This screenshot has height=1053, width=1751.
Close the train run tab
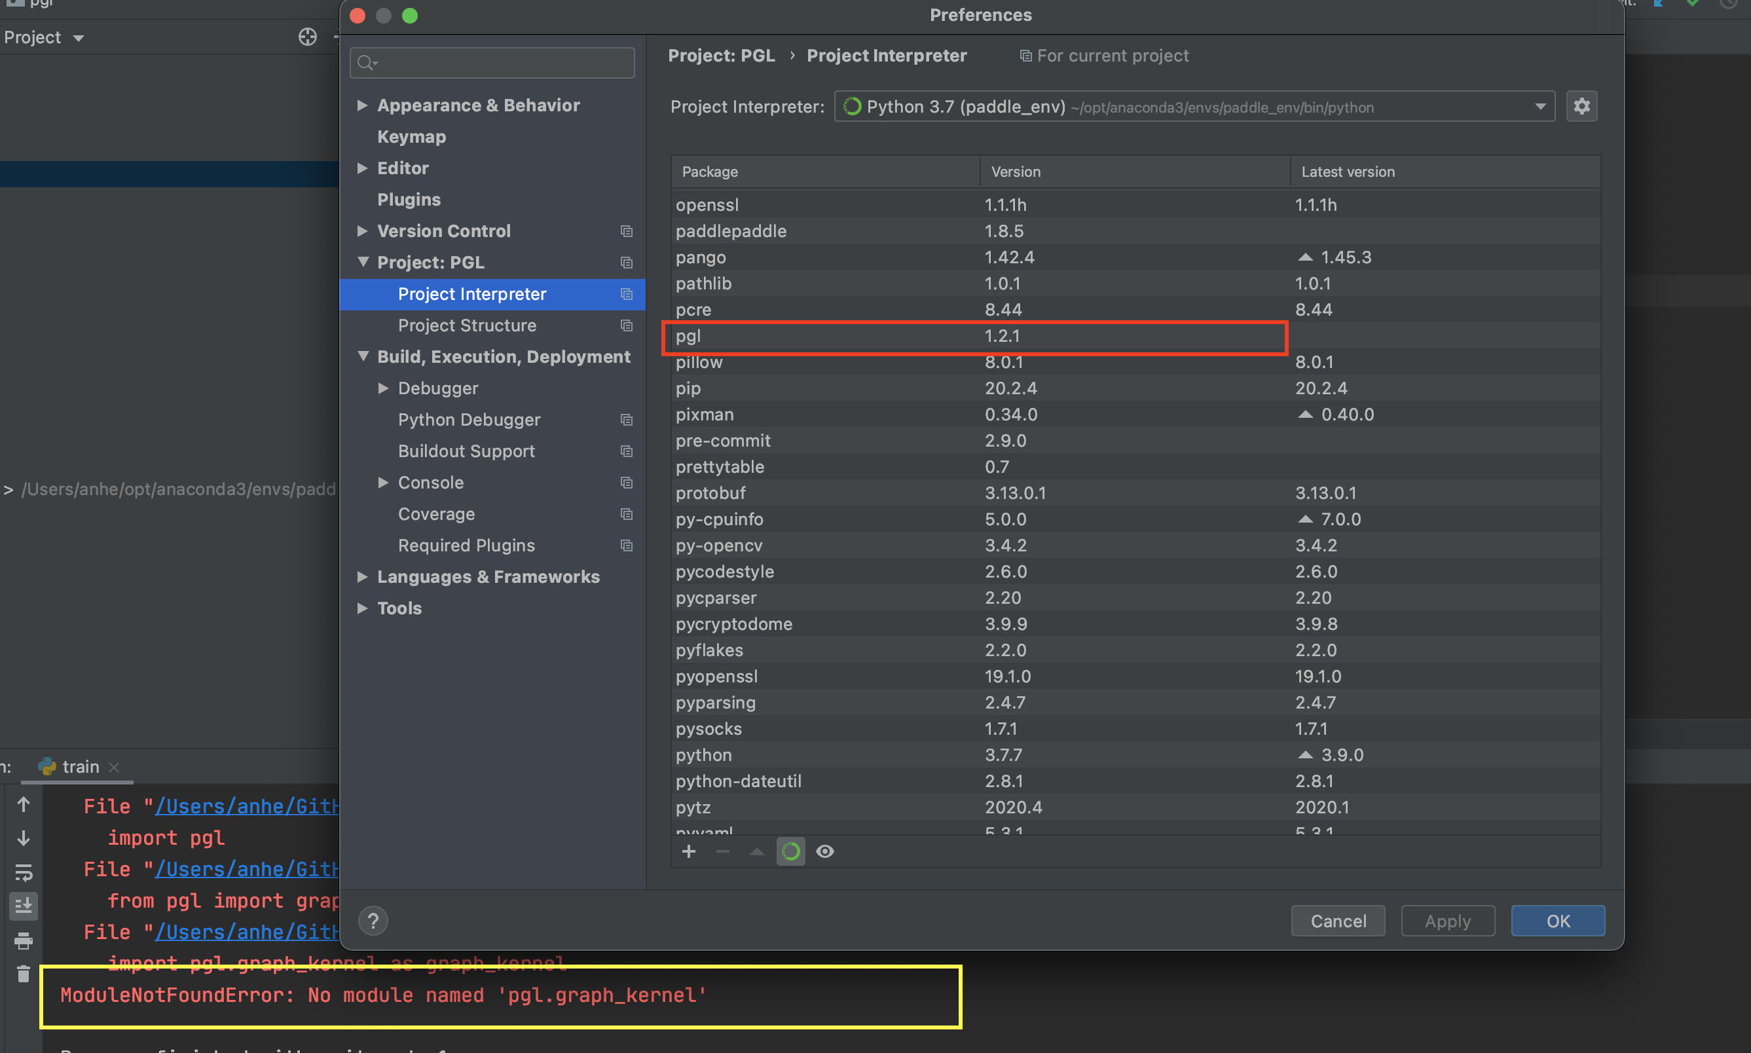coord(114,767)
